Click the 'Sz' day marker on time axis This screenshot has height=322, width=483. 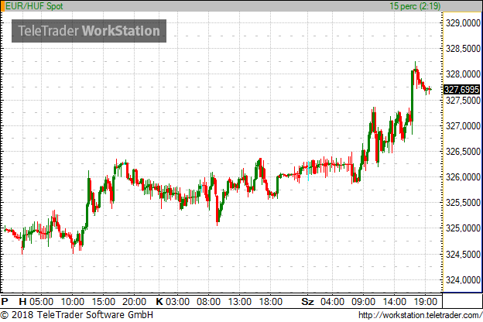click(307, 301)
